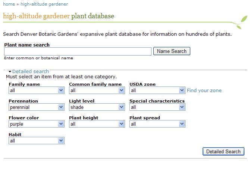250x179 pixels.
Task: Open the Plant spread dropdown
Action: 157,124
